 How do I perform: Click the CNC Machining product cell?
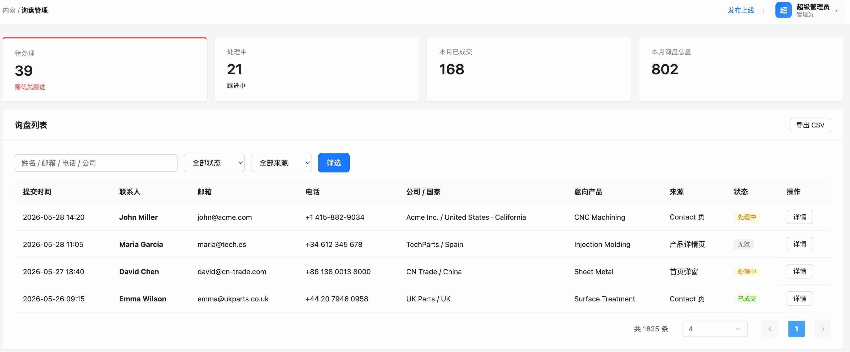[x=600, y=217]
